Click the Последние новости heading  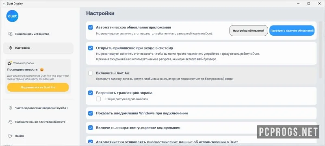tap(22, 70)
